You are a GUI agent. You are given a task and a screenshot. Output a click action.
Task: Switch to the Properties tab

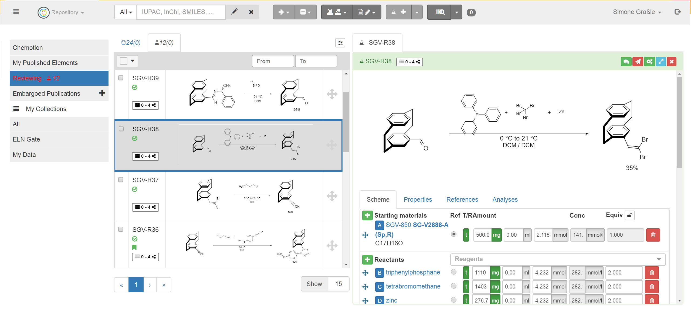pyautogui.click(x=418, y=200)
